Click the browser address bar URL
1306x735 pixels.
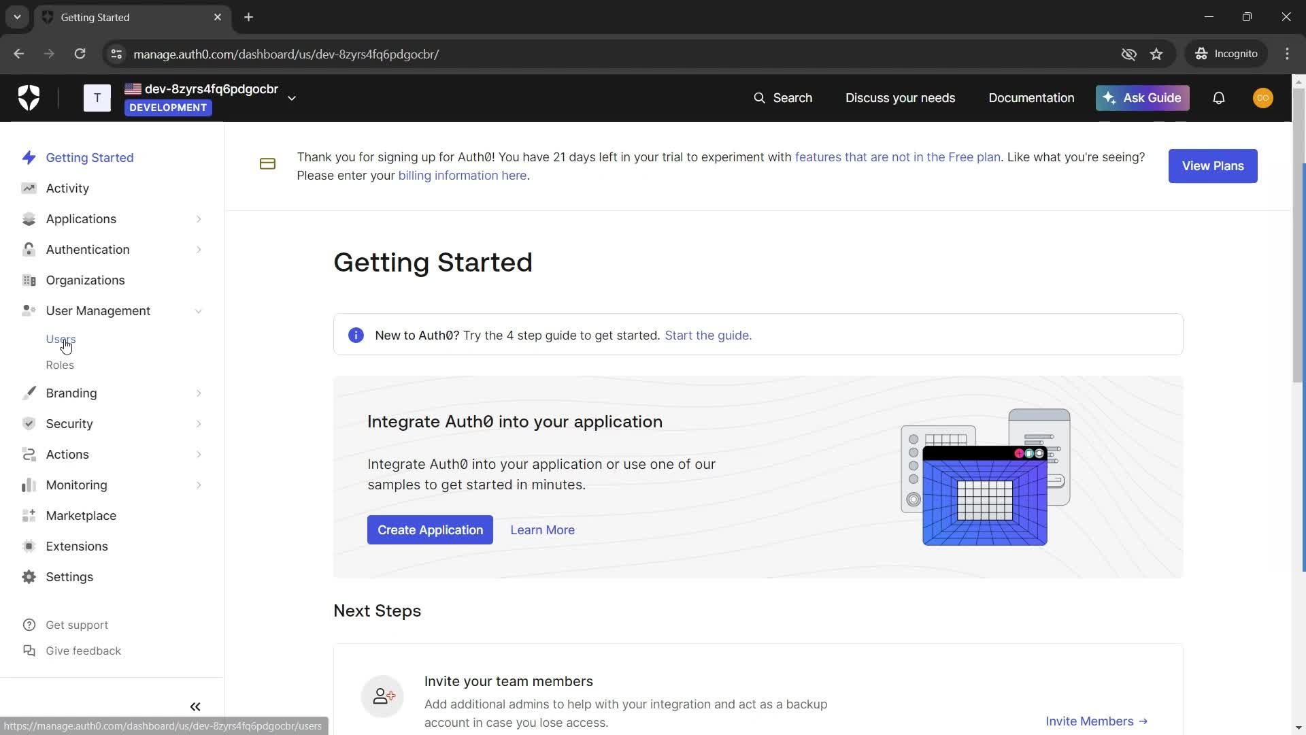pos(286,54)
